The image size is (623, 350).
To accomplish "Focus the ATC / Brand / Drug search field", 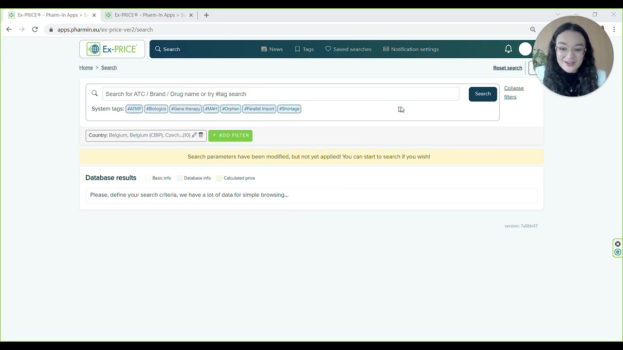I will (280, 94).
